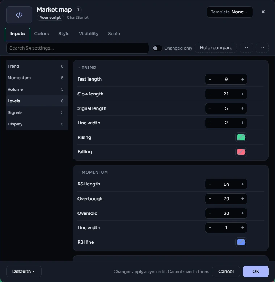Open help for Market map
275x282 pixels.
pyautogui.click(x=78, y=10)
